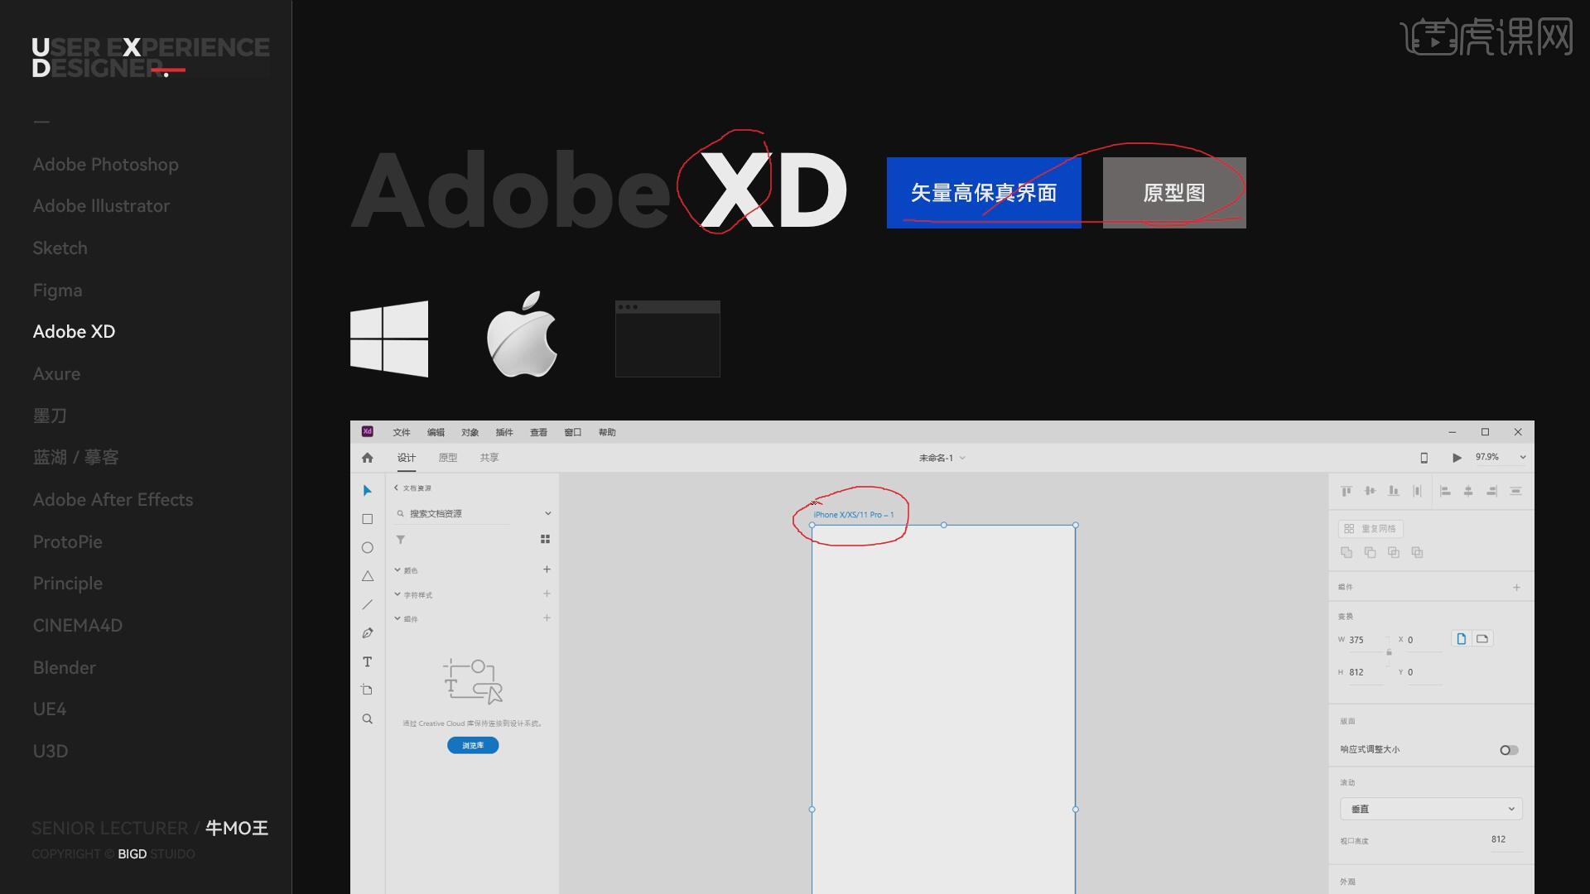1590x894 pixels.
Task: Collapse the 颜色 section in assets panel
Action: pos(397,570)
